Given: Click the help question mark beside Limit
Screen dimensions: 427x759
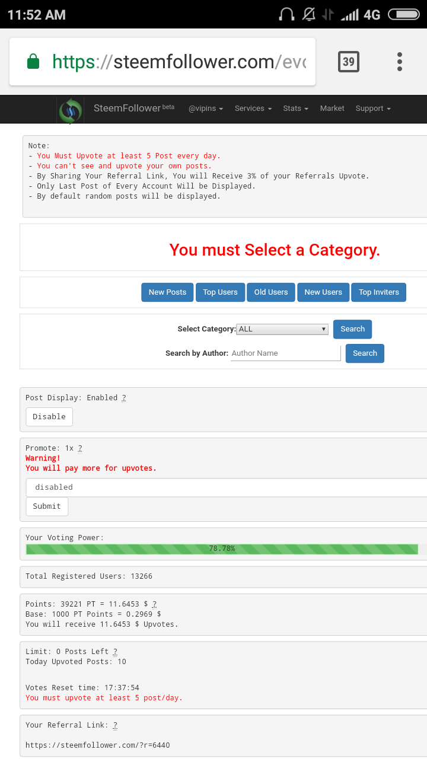Looking at the screenshot, I should click(x=115, y=652).
